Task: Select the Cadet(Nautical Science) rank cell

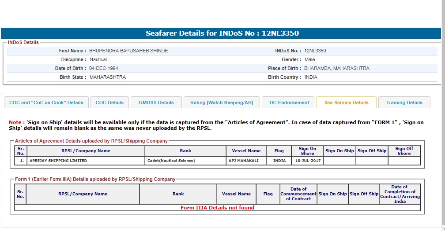Action: [x=171, y=161]
